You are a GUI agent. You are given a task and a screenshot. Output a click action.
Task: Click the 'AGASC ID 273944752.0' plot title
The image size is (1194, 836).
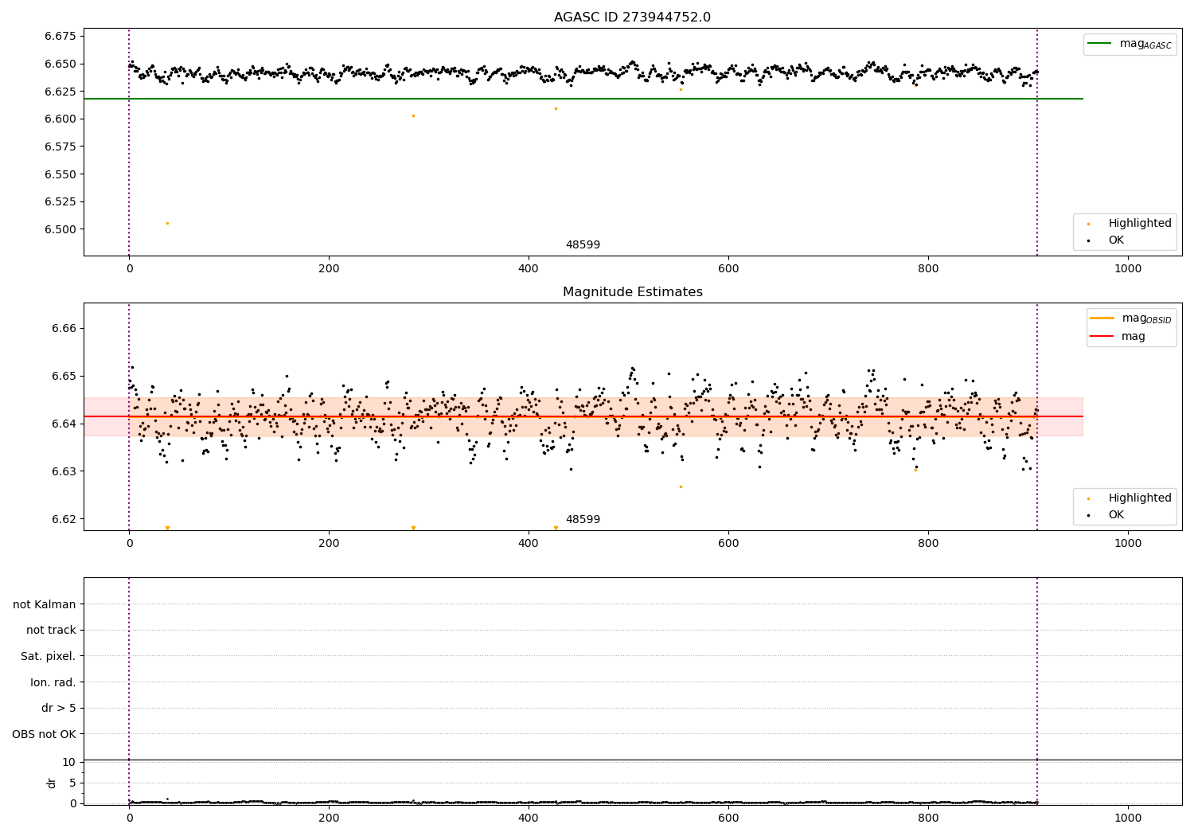[632, 18]
